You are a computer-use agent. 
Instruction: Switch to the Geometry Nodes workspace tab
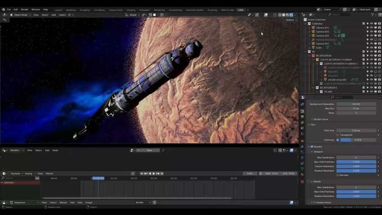pos(195,10)
